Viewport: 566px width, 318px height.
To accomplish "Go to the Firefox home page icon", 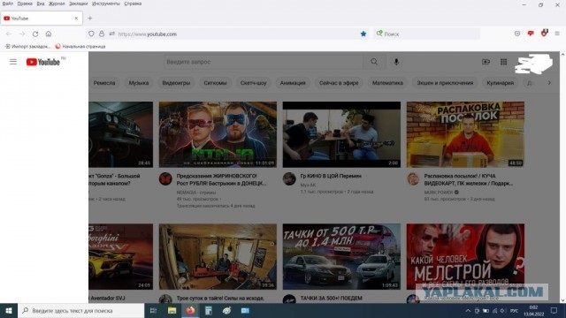I will (49, 34).
